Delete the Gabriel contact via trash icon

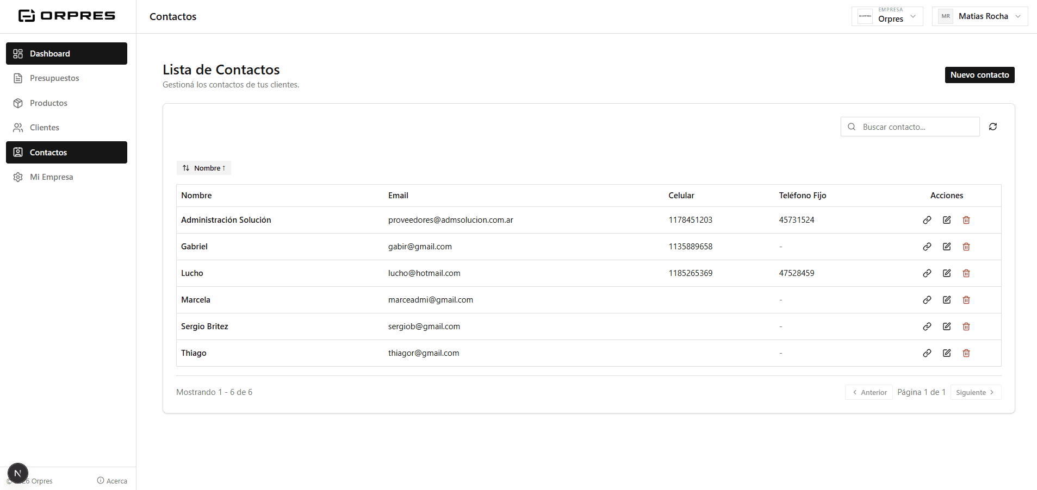pos(966,247)
